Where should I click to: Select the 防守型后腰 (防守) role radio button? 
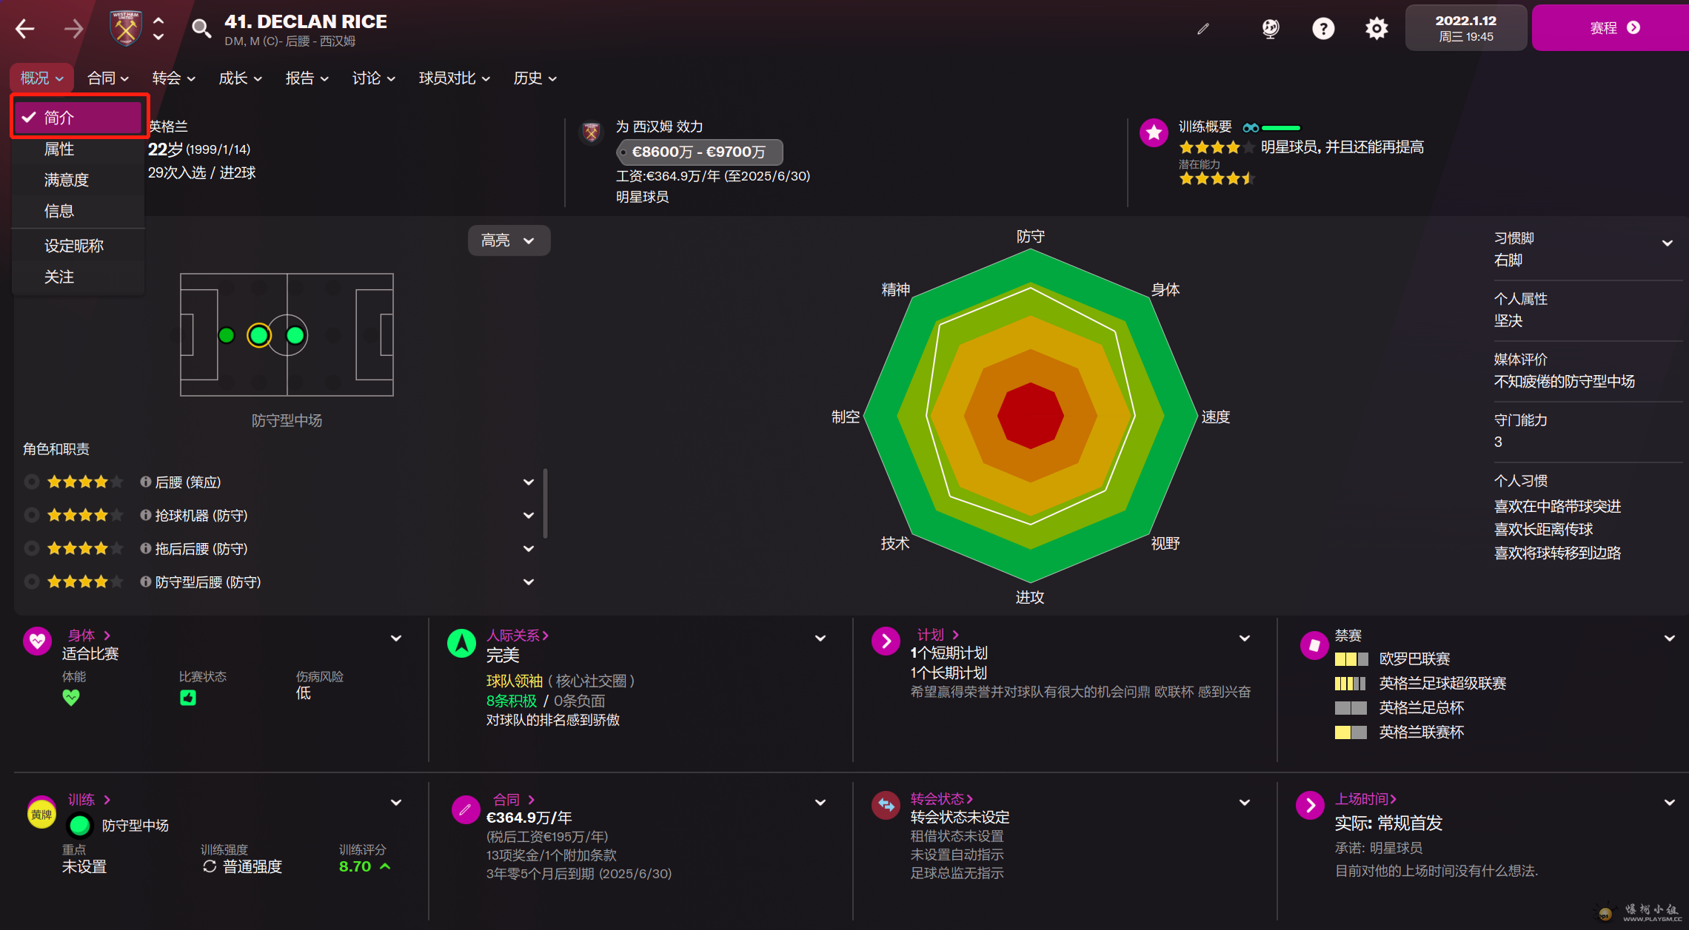[x=32, y=582]
